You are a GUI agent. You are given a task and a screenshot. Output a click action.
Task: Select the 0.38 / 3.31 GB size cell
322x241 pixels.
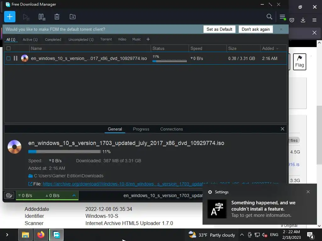point(241,58)
